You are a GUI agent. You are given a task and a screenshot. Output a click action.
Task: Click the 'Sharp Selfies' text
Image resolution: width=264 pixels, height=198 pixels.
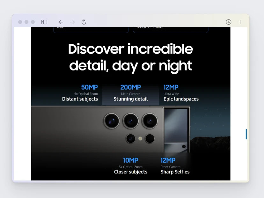[x=175, y=172]
